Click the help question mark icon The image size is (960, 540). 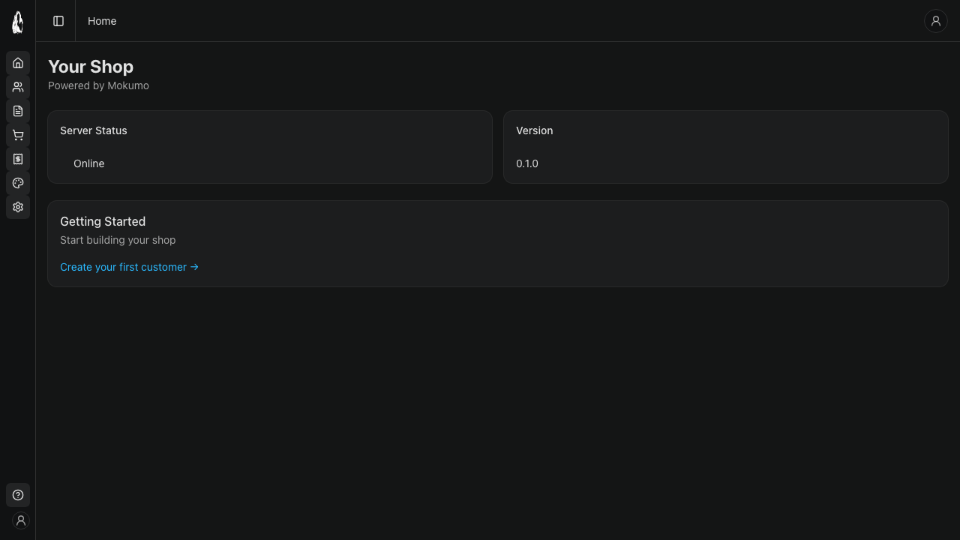tap(18, 495)
